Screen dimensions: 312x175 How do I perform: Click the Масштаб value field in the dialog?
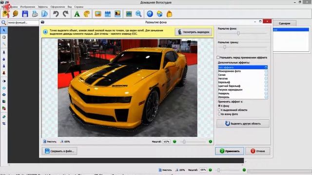(x=166, y=141)
